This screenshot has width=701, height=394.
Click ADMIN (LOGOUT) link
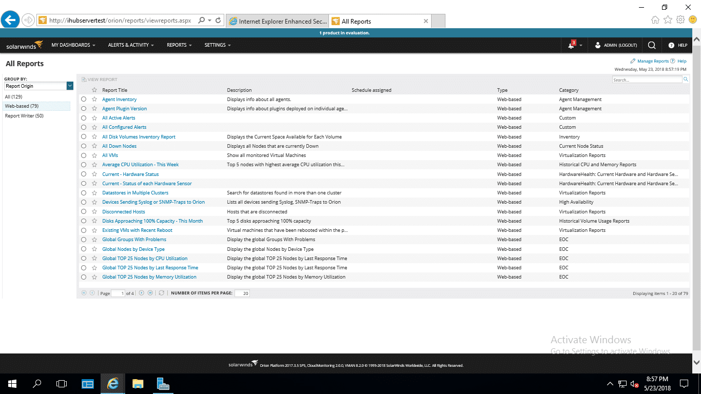tap(620, 45)
